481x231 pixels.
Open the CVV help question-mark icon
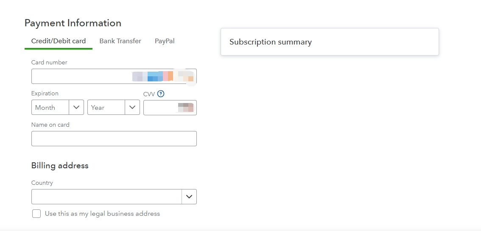(161, 94)
